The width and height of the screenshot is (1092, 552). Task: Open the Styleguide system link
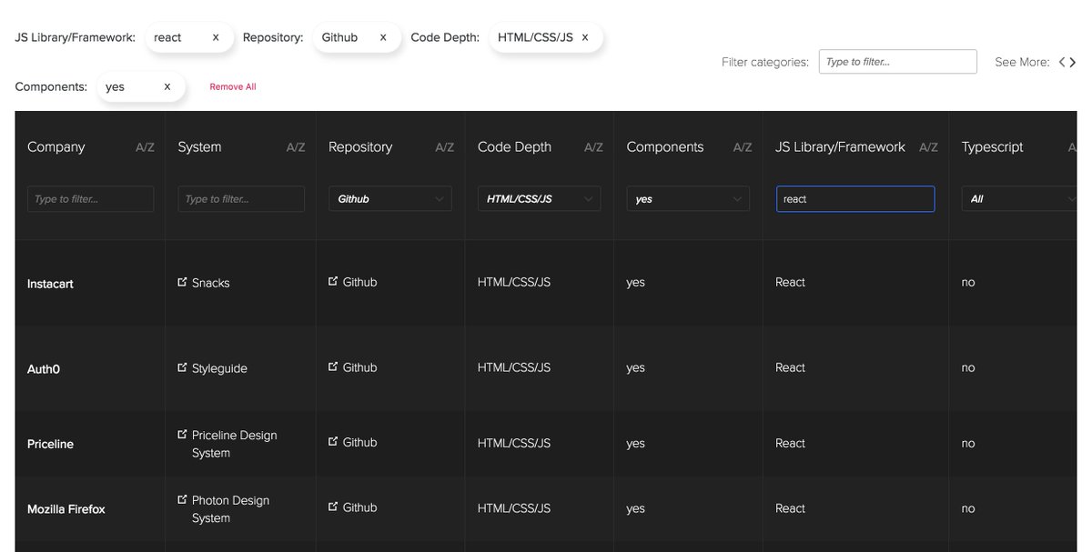click(x=213, y=368)
